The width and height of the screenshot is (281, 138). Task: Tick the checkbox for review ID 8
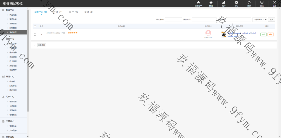(x=35, y=34)
